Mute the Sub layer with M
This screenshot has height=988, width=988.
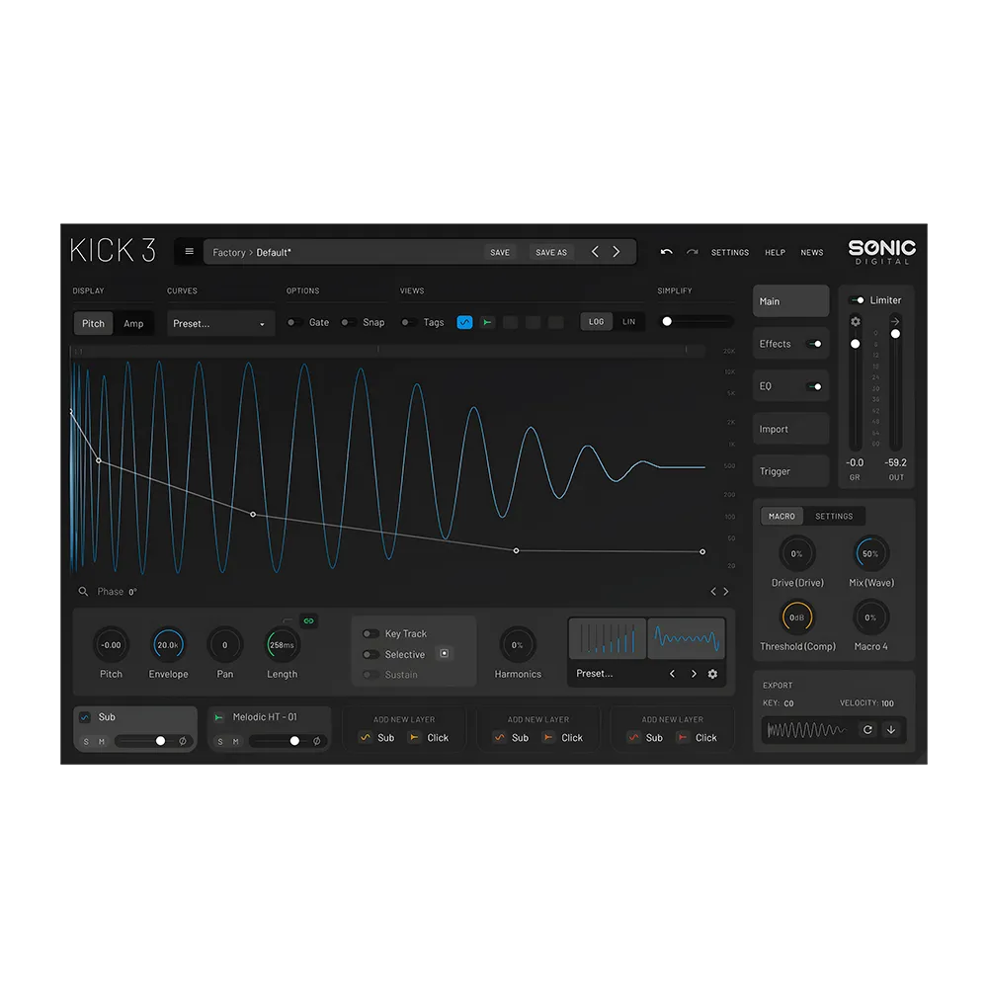(102, 742)
